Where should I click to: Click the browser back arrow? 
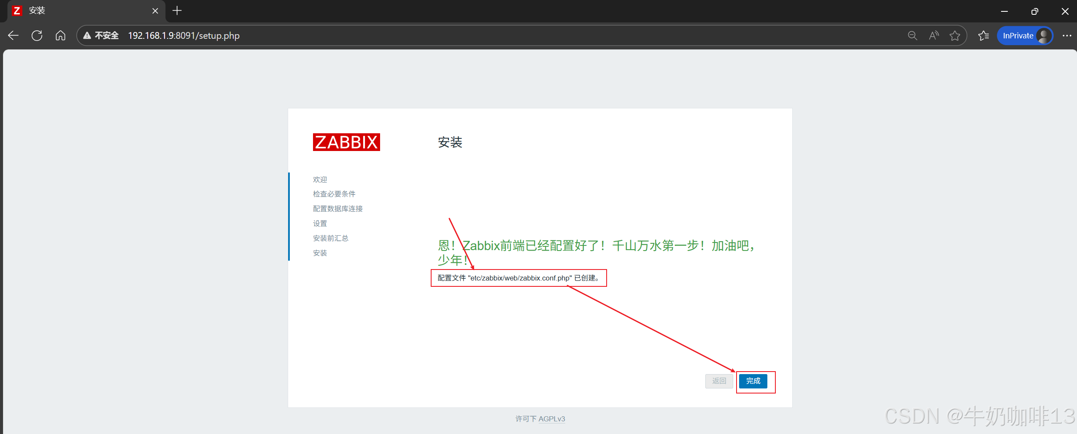[13, 35]
